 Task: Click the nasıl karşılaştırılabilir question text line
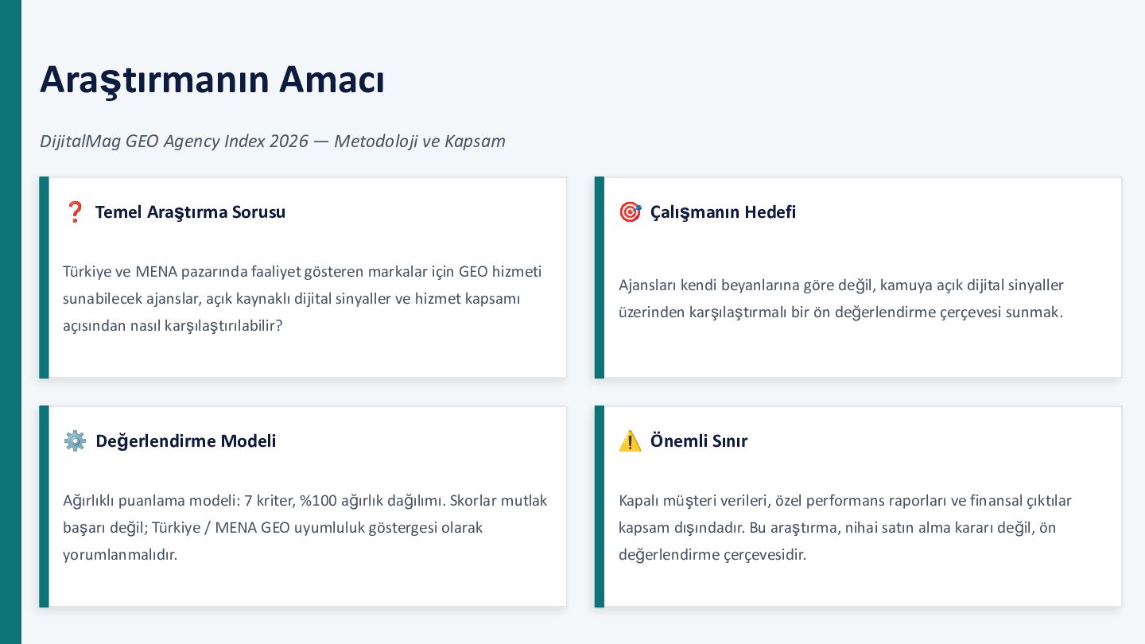pos(173,326)
